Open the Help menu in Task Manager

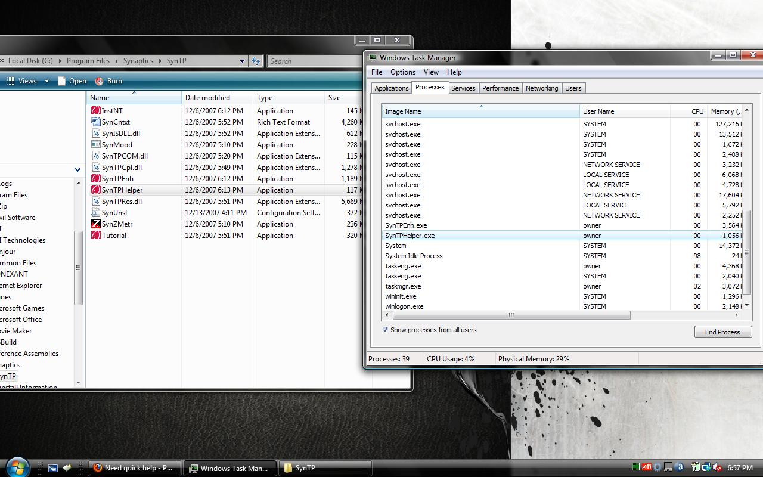click(454, 72)
